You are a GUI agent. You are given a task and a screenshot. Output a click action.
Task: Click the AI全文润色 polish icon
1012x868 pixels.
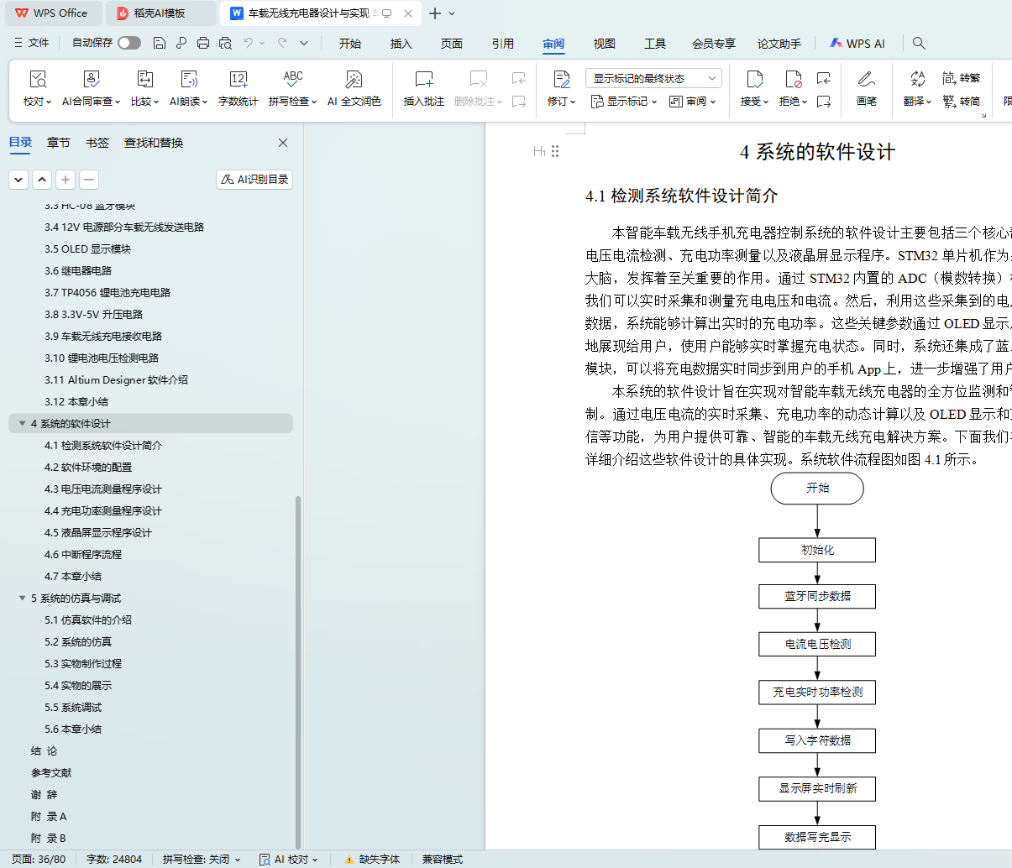[x=354, y=81]
